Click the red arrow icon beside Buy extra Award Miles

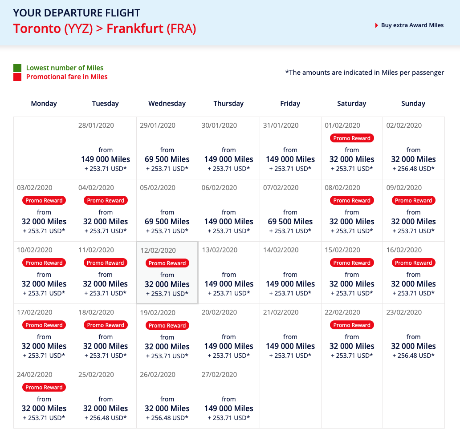point(375,25)
